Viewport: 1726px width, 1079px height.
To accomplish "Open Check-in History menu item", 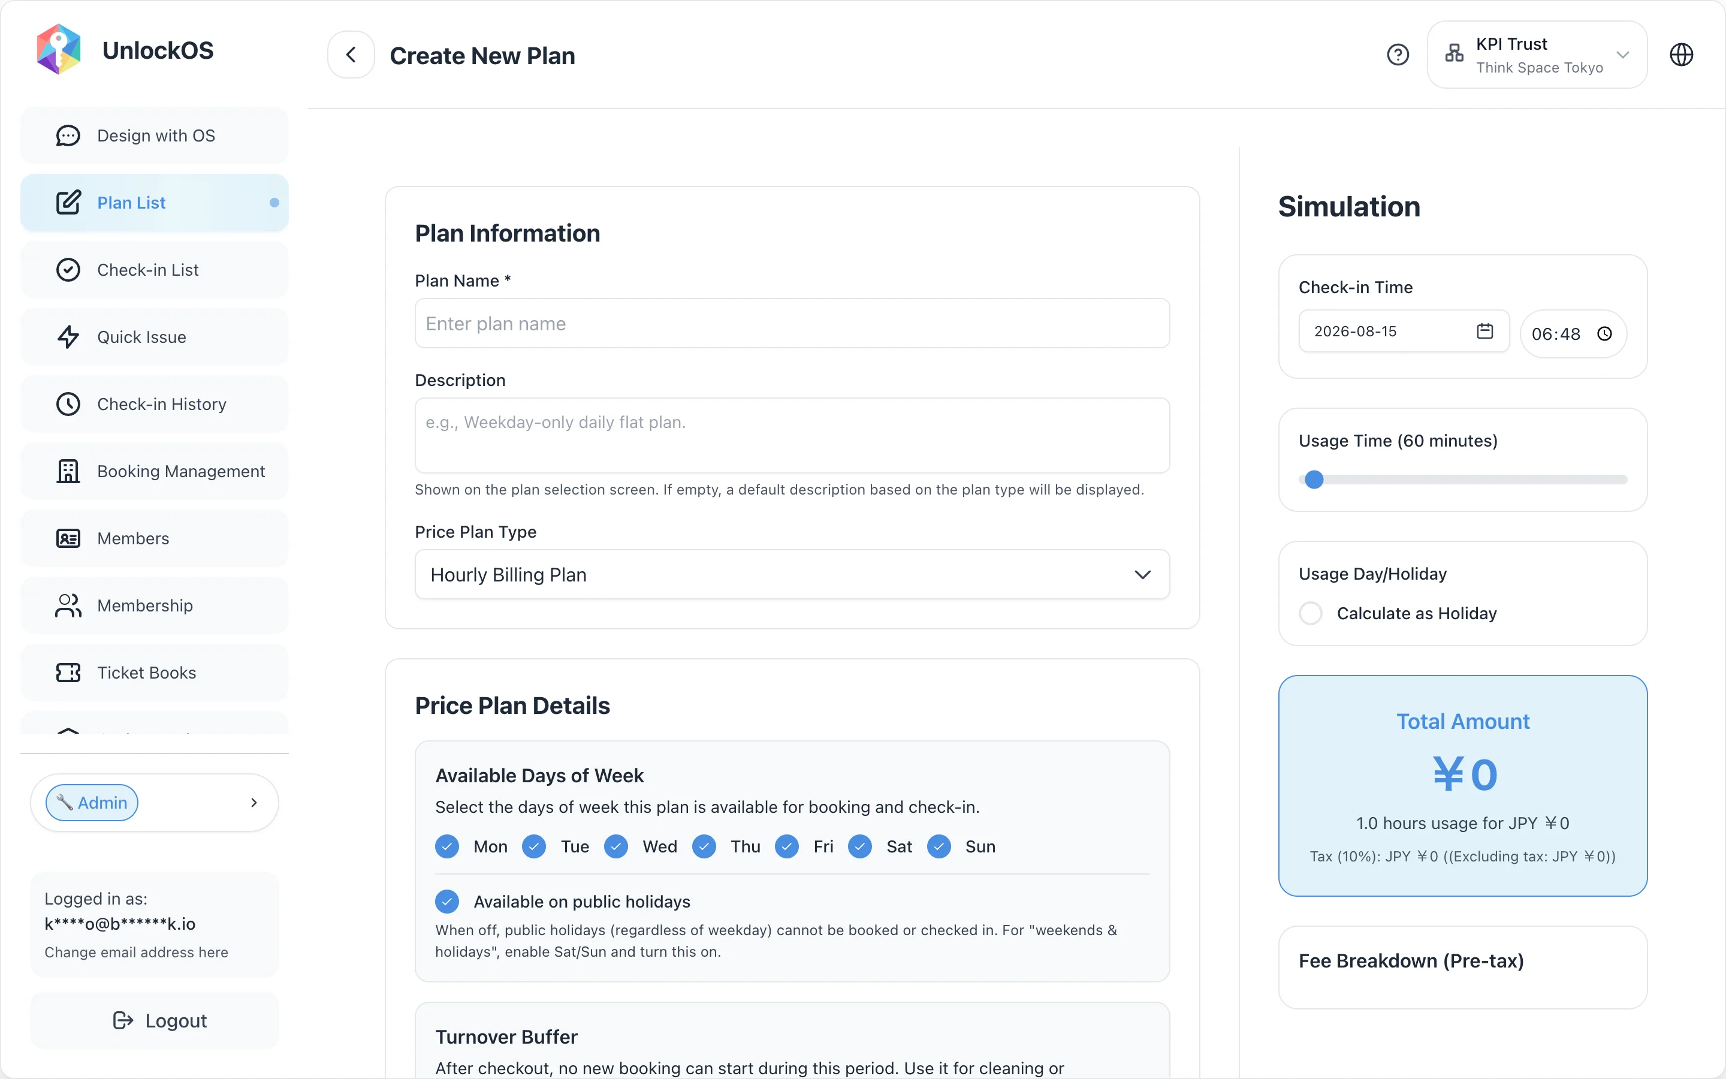I will 155,404.
